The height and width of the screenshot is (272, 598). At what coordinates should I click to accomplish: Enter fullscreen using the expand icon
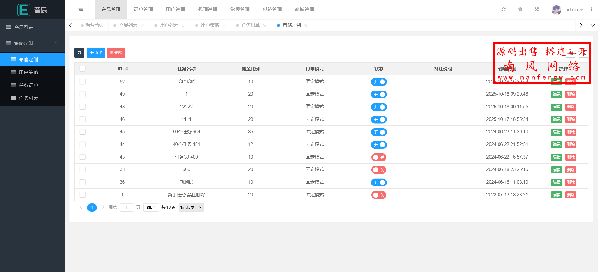(x=537, y=10)
